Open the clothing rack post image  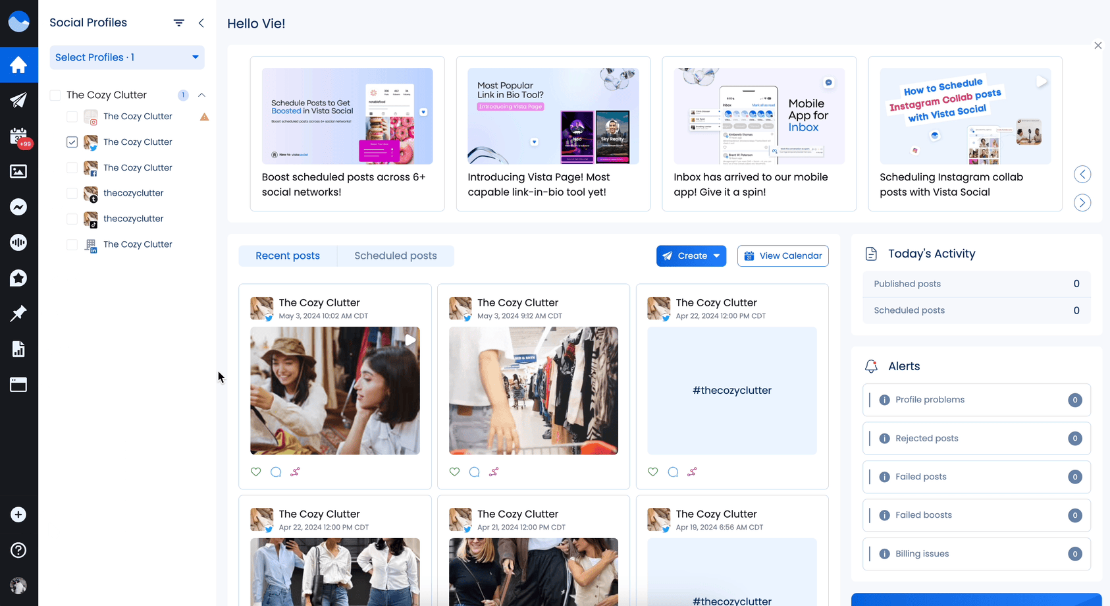click(x=533, y=391)
